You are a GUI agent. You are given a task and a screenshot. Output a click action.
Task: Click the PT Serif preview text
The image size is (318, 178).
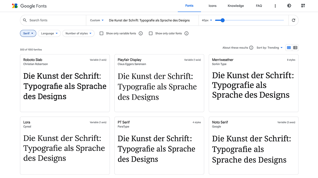tap(156, 149)
